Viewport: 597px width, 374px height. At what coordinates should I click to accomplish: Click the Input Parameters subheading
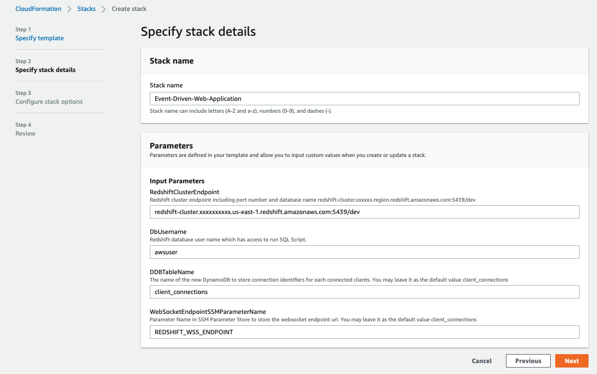(x=177, y=181)
